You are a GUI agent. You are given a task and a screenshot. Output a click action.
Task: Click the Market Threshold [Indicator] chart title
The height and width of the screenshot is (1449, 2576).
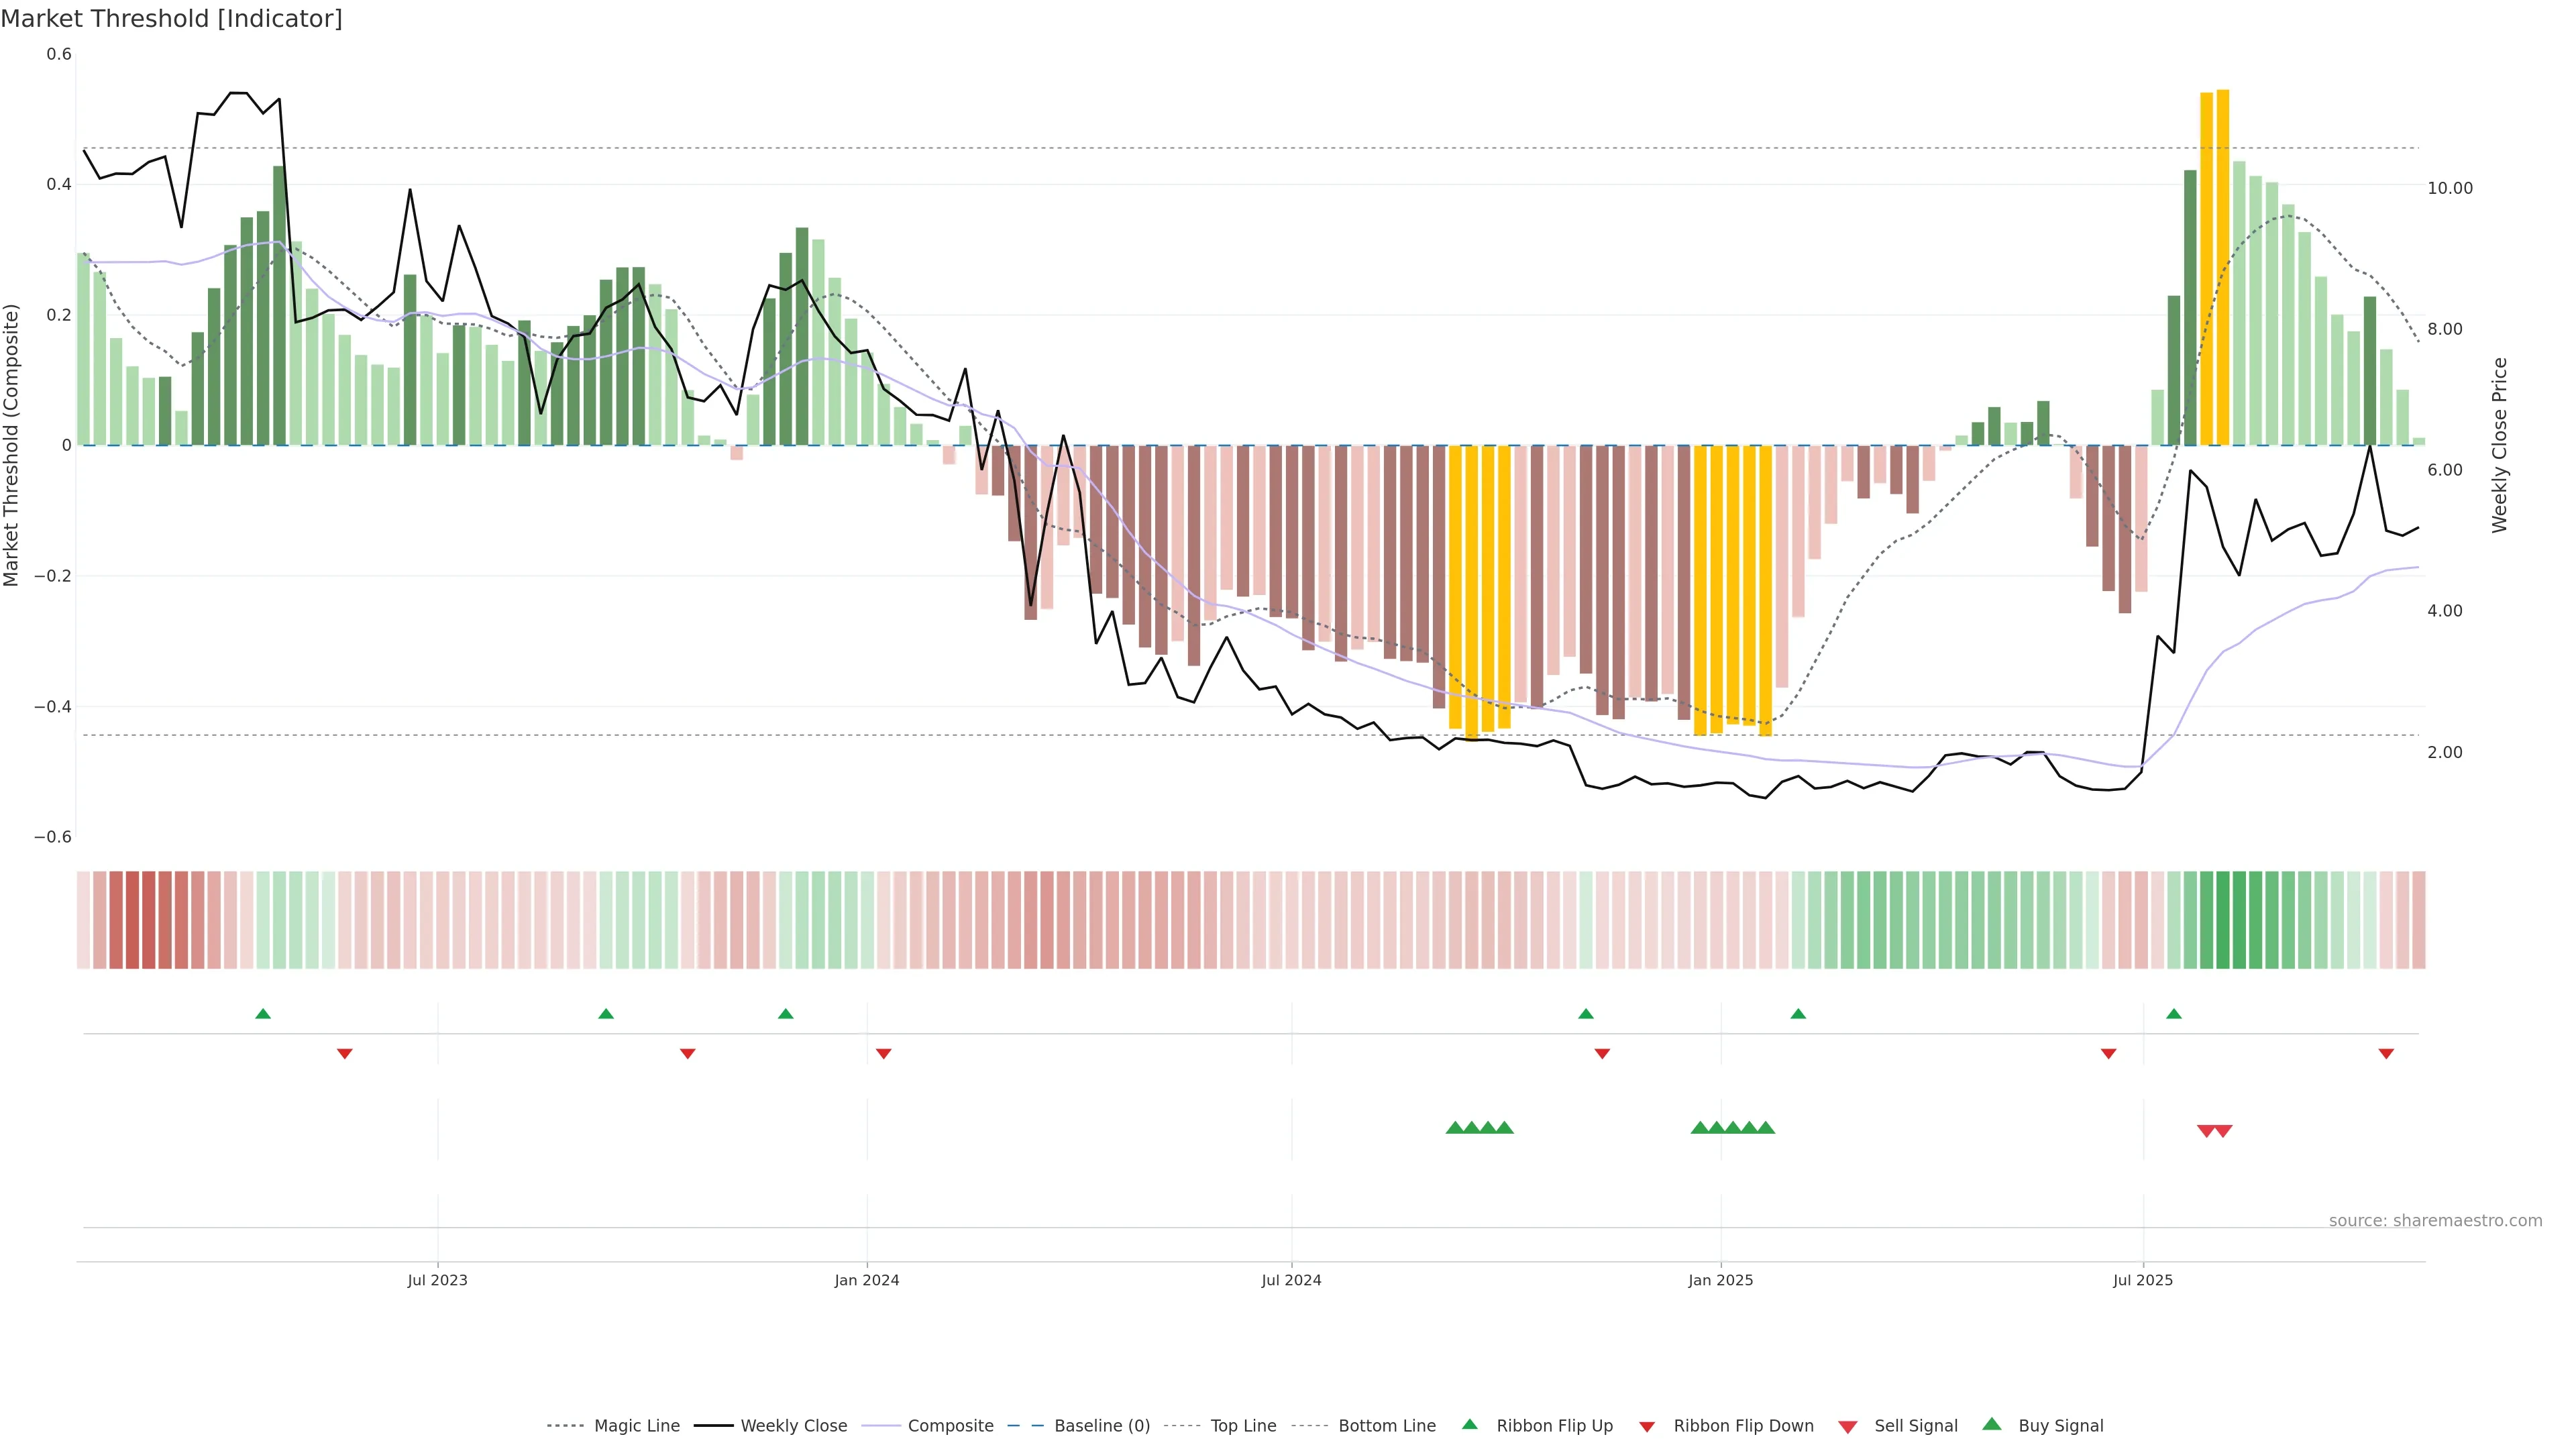coord(172,19)
